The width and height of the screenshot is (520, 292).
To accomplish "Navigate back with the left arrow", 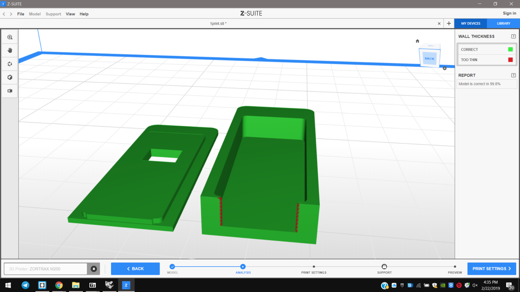I will pos(4,14).
